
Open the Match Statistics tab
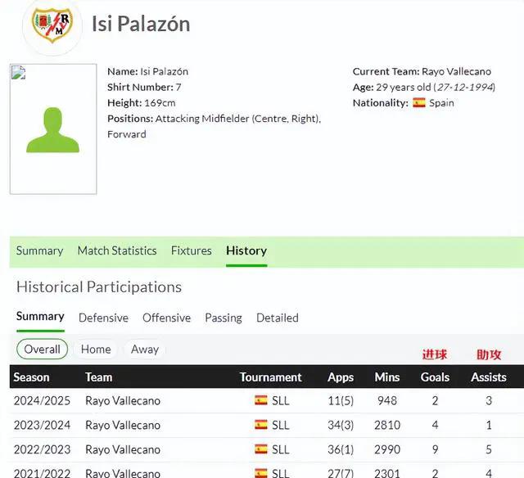pyautogui.click(x=117, y=250)
